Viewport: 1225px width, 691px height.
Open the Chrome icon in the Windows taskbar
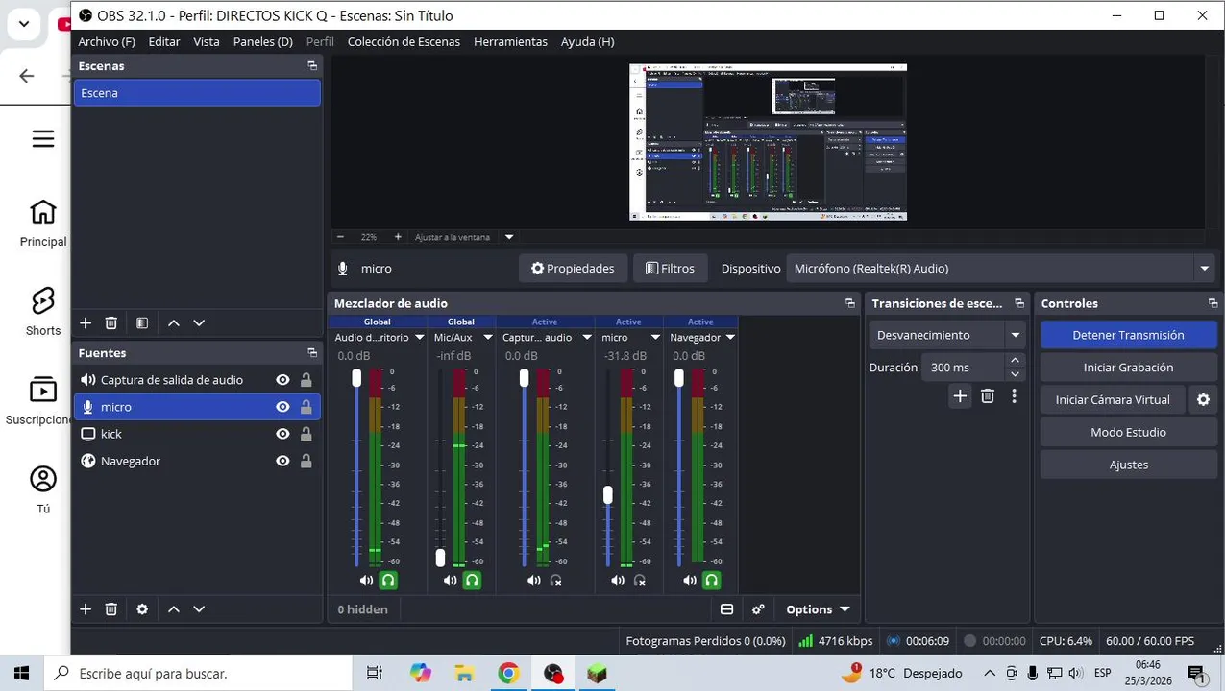pyautogui.click(x=508, y=674)
